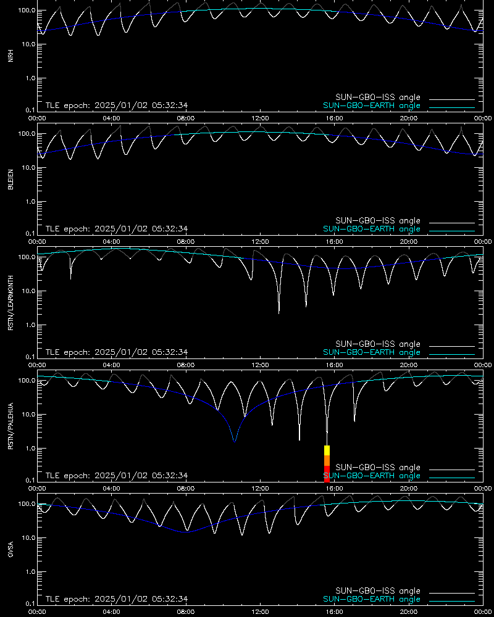The image size is (494, 617).
Task: Click SUN-GBO-EARTH angle legend in LEARMONTH panel
Action: [372, 352]
